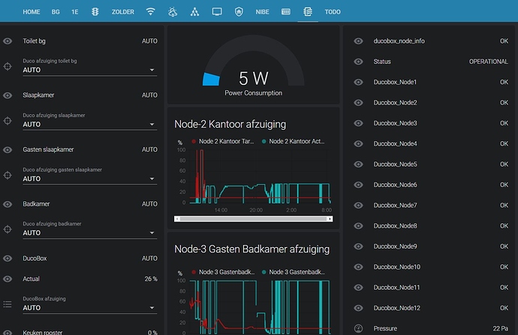
Task: Click Node-2 Kantoor chart range slider
Action: pos(253,219)
